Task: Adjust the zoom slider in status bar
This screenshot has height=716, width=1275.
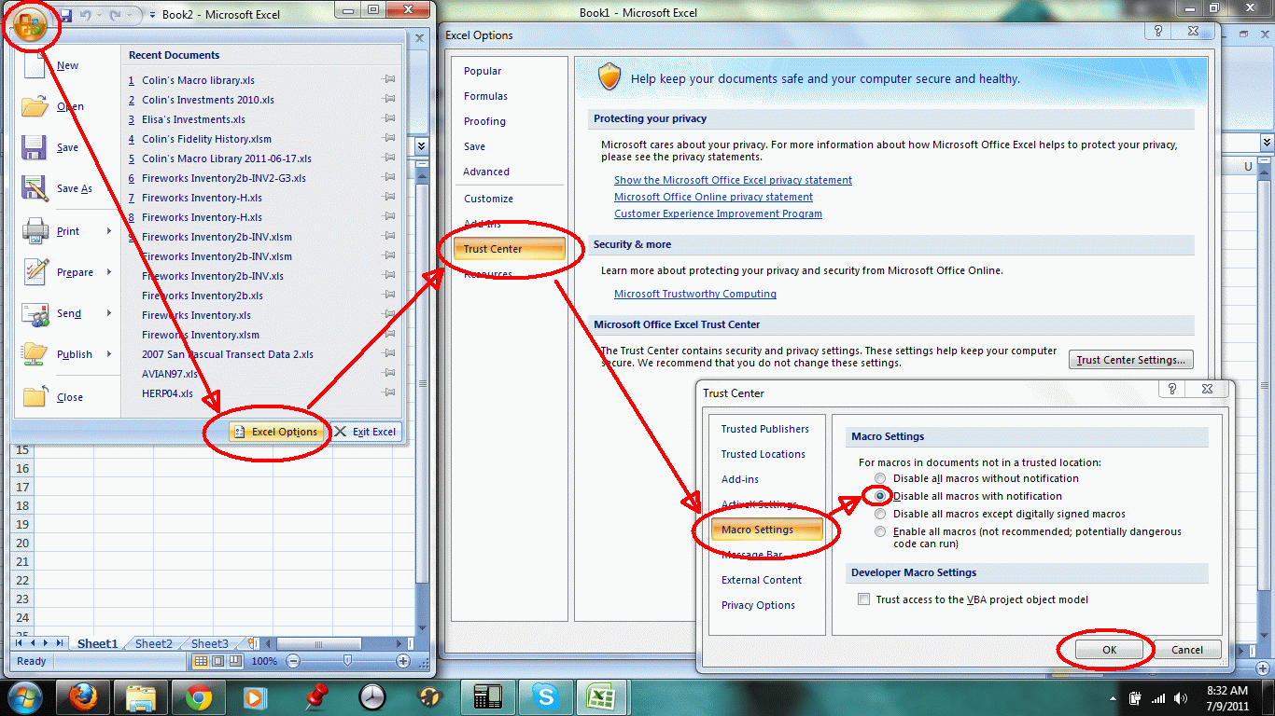Action: (347, 661)
